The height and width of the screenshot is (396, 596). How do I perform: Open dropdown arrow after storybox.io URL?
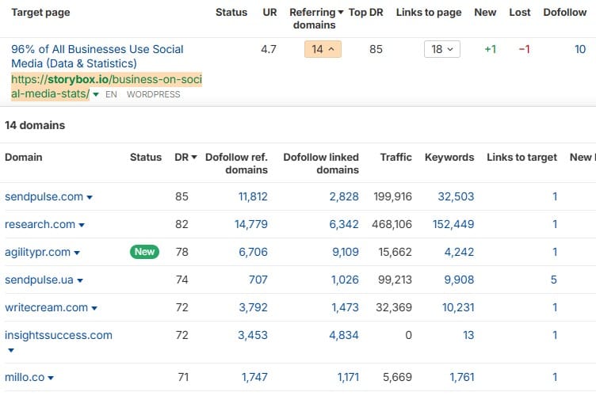[x=96, y=94]
